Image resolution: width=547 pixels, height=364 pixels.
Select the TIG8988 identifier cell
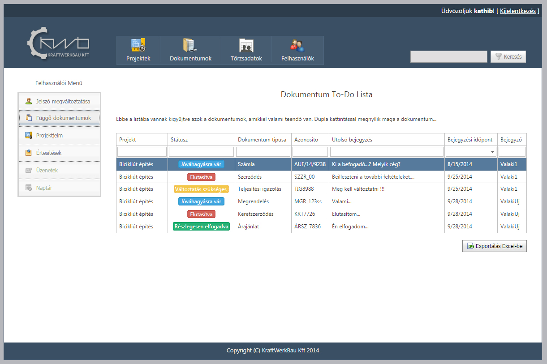pyautogui.click(x=310, y=189)
